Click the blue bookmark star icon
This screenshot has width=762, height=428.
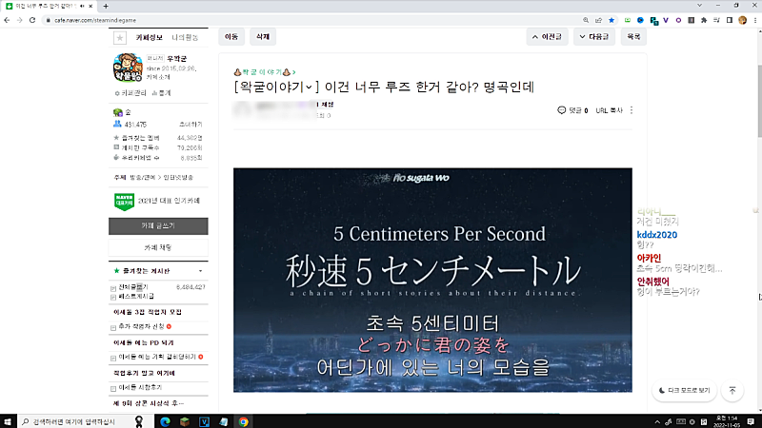point(612,20)
